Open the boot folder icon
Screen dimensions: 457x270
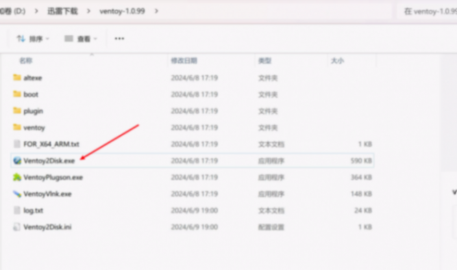(17, 94)
